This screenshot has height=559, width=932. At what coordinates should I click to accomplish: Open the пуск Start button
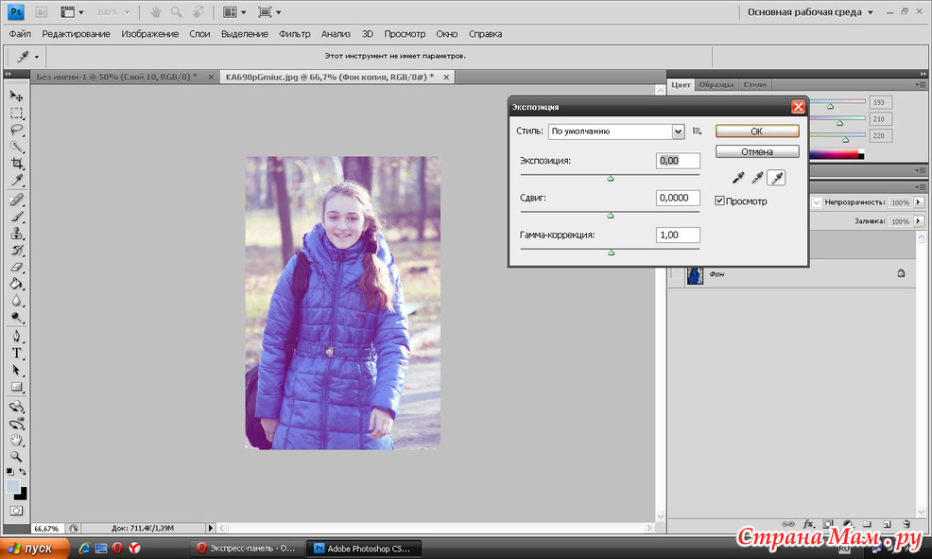coord(34,549)
